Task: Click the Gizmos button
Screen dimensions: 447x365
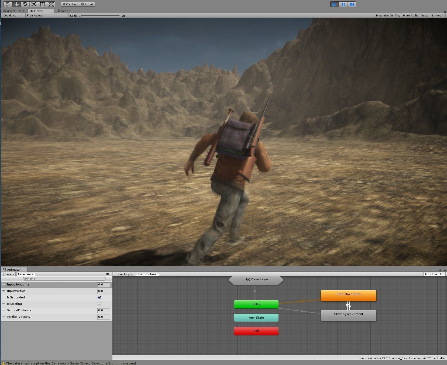Action: tap(436, 16)
